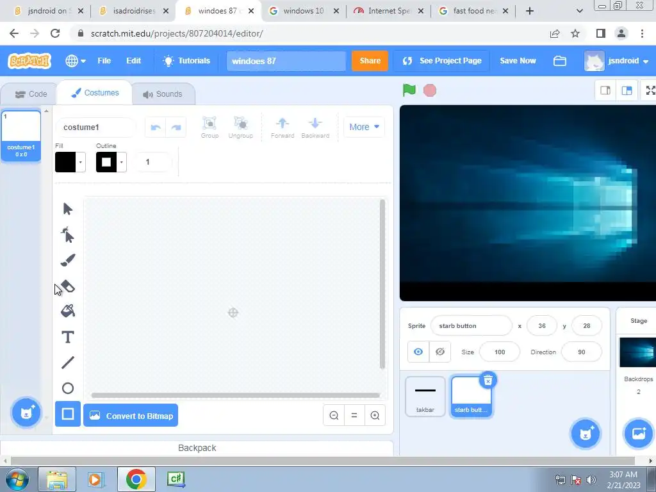Select the Reshape tool
The height and width of the screenshot is (492, 656).
pos(67,234)
